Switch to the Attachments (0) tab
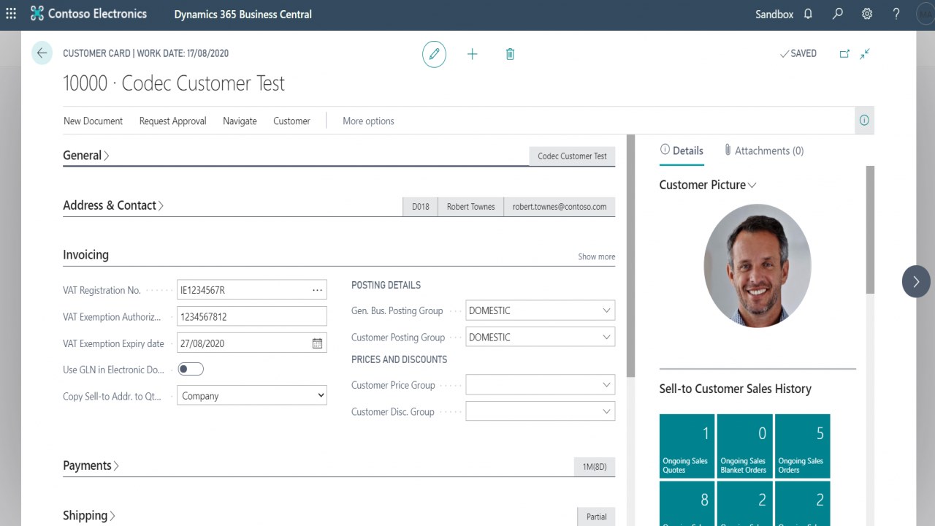Viewport: 935px width, 526px height. (x=764, y=150)
